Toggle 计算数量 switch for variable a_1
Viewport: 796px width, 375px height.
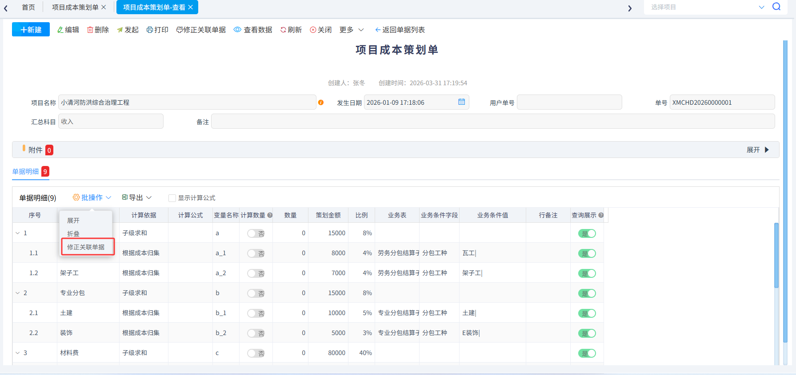(x=256, y=253)
